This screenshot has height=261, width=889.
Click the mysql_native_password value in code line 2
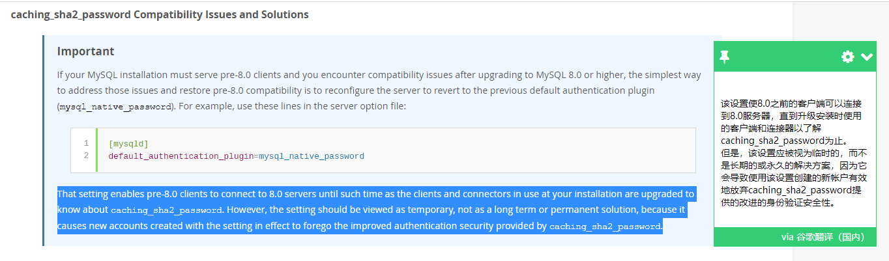pos(312,156)
